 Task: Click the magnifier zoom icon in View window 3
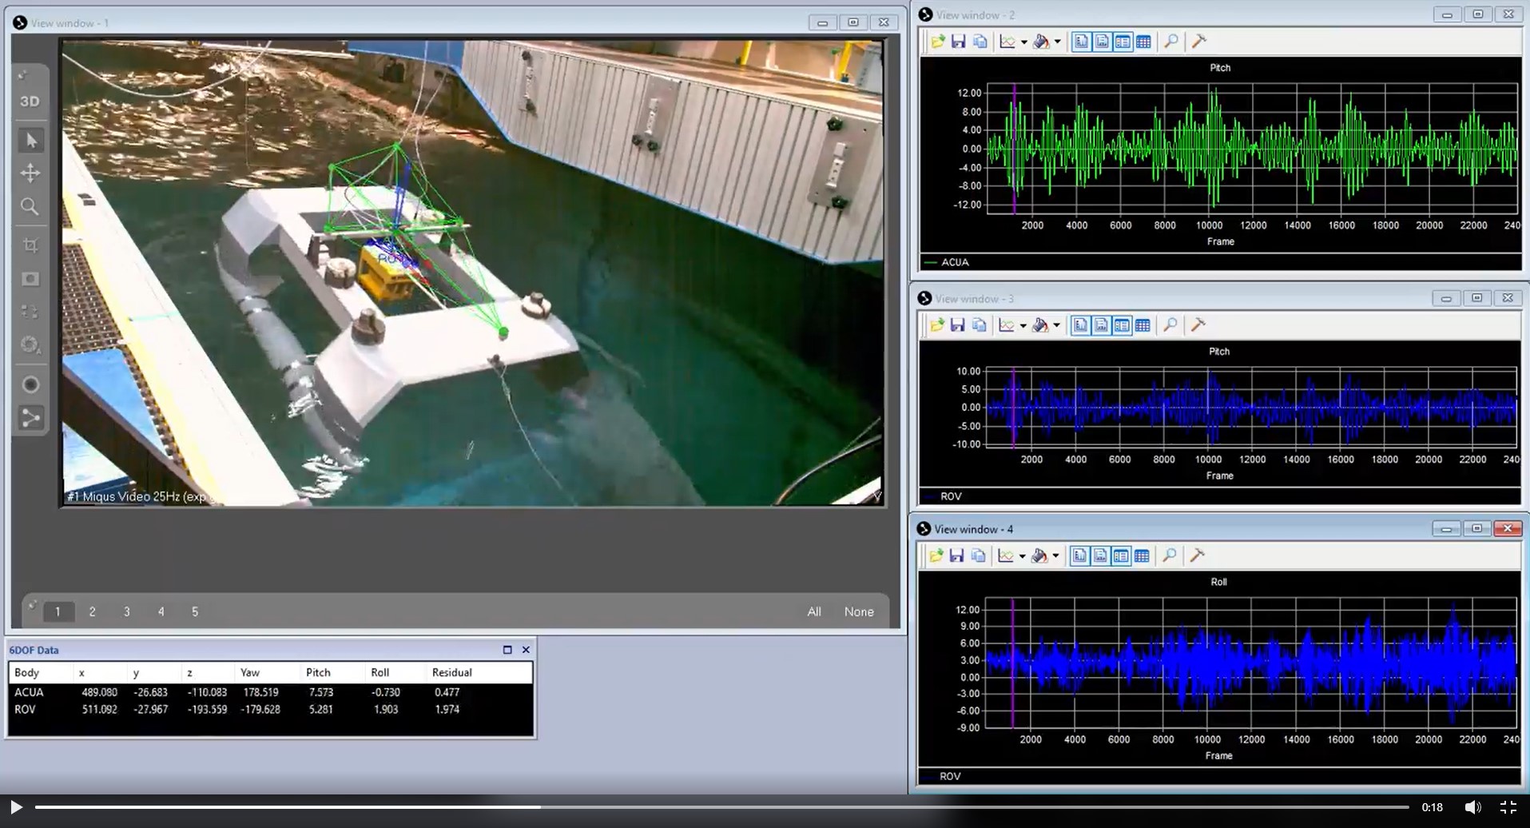click(x=1170, y=325)
